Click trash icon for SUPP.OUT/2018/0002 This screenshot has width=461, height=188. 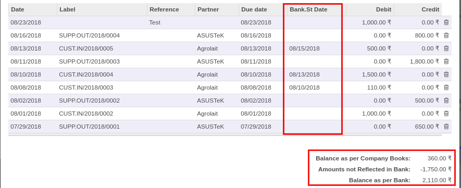click(446, 101)
